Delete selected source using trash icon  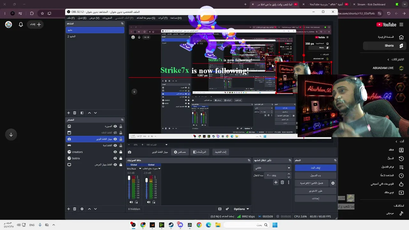tap(74, 209)
